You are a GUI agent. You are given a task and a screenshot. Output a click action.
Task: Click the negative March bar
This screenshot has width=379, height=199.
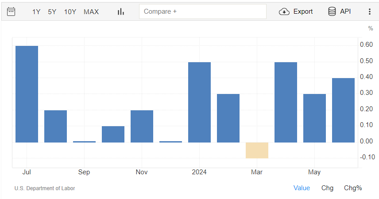257,150
